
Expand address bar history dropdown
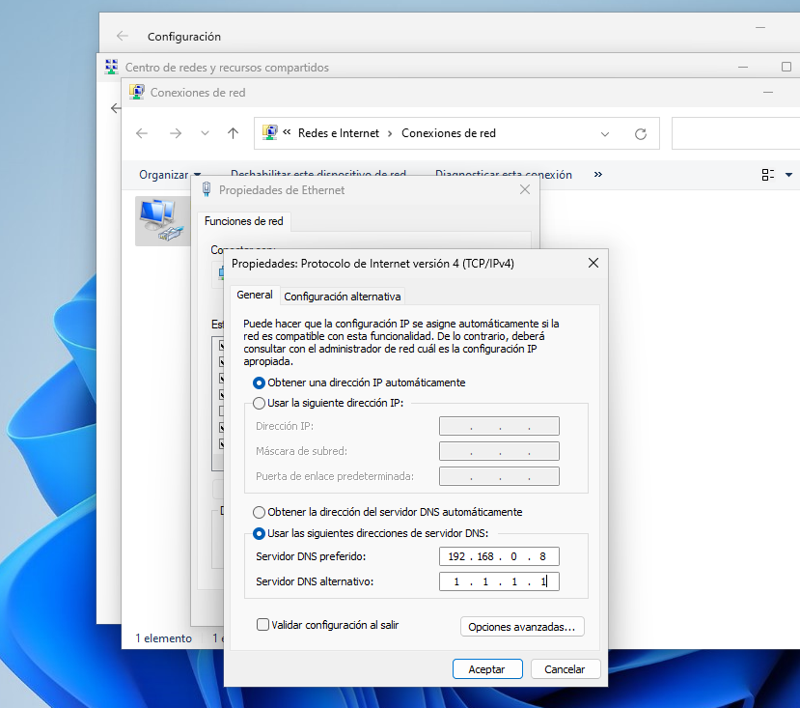(605, 134)
